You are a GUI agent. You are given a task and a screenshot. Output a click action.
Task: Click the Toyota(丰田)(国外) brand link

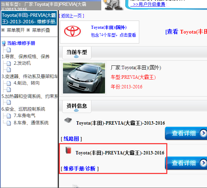[x=109, y=27]
